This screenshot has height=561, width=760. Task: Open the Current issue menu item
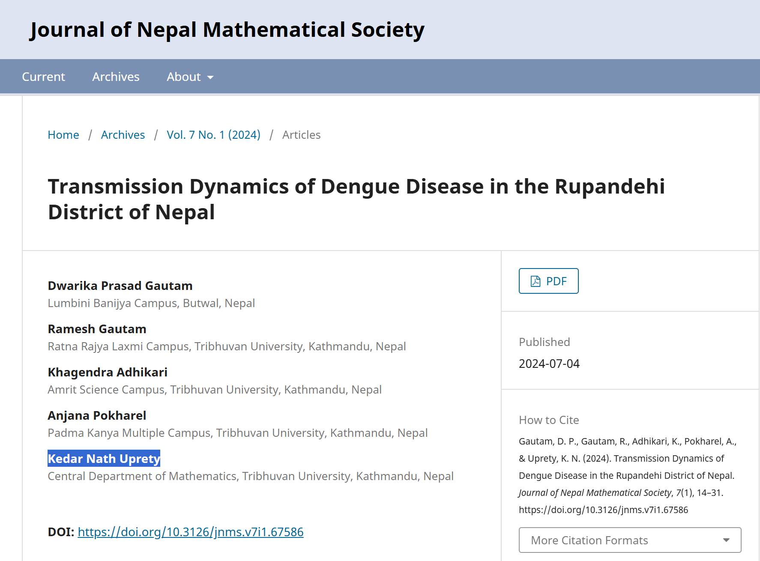[x=43, y=77]
